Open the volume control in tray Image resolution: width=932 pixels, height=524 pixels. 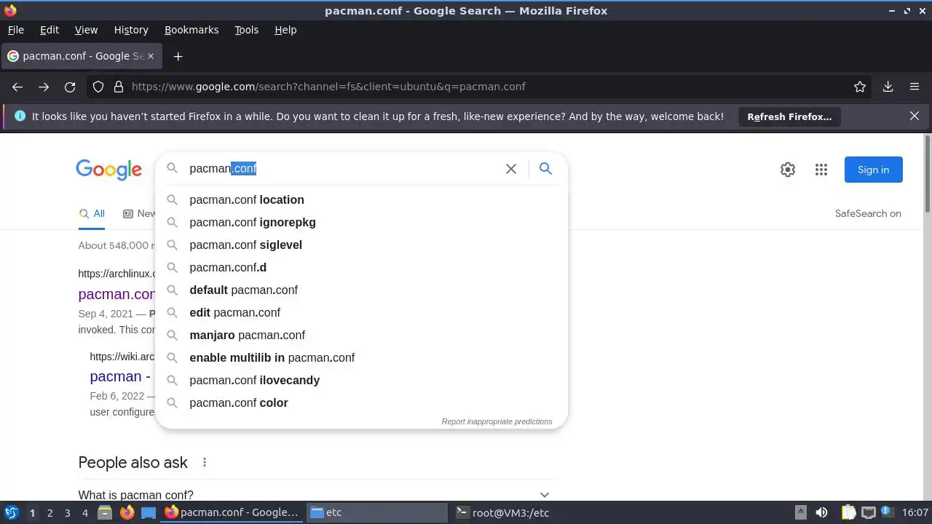click(821, 512)
